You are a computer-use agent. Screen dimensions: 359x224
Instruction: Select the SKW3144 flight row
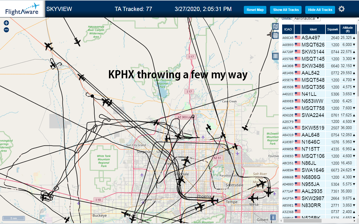319,52
